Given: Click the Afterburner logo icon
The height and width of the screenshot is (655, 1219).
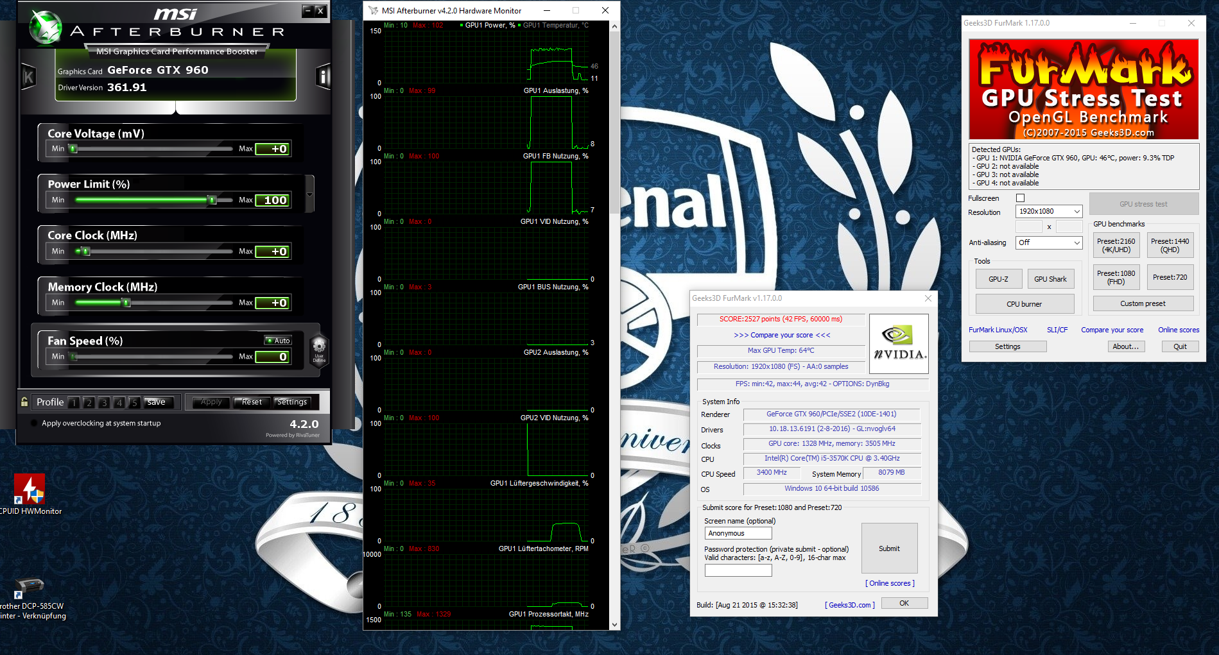Looking at the screenshot, I should 46,28.
